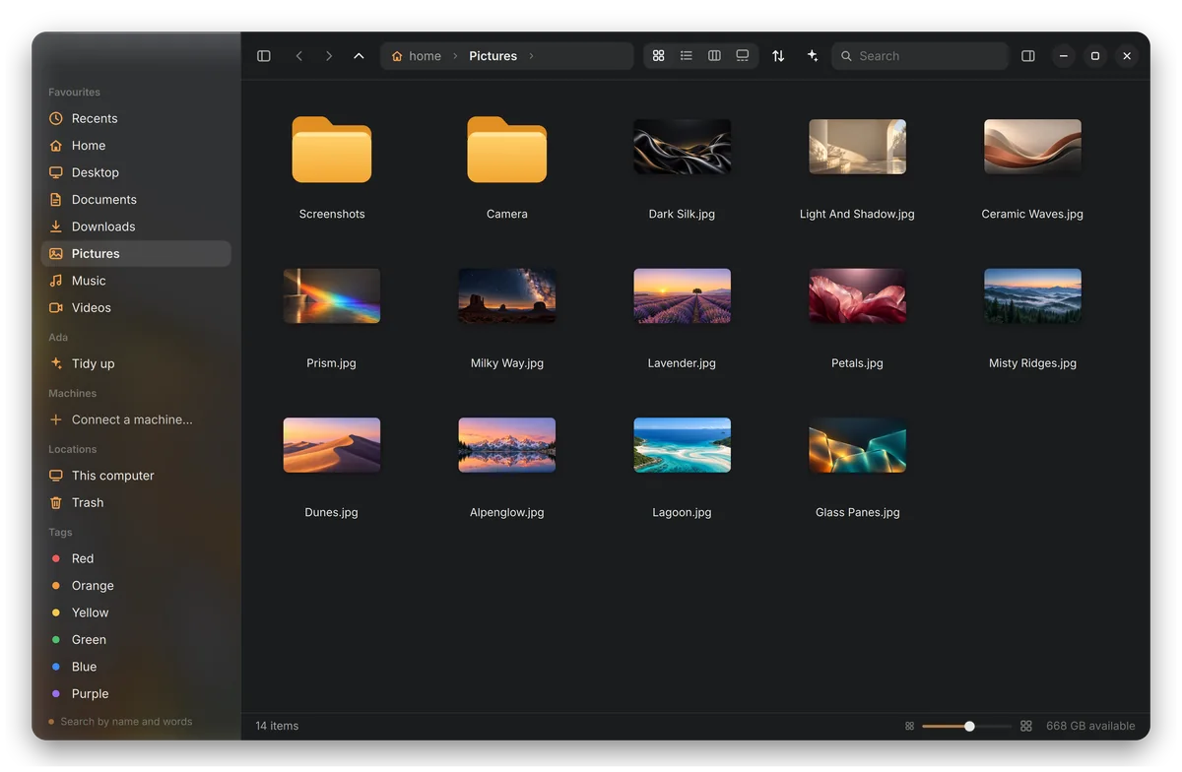Open Music in the sidebar

[x=136, y=281]
